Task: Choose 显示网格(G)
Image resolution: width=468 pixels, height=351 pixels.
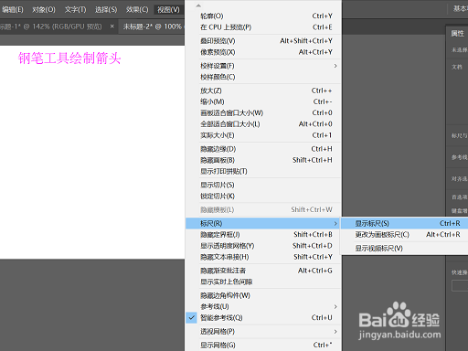Action: coord(263,345)
